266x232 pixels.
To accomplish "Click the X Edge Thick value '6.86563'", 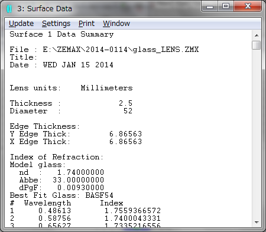I will click(125, 142).
